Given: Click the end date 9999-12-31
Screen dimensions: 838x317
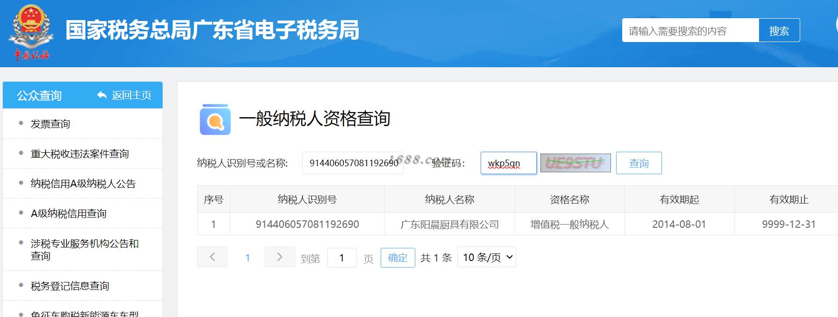Looking at the screenshot, I should tap(789, 224).
